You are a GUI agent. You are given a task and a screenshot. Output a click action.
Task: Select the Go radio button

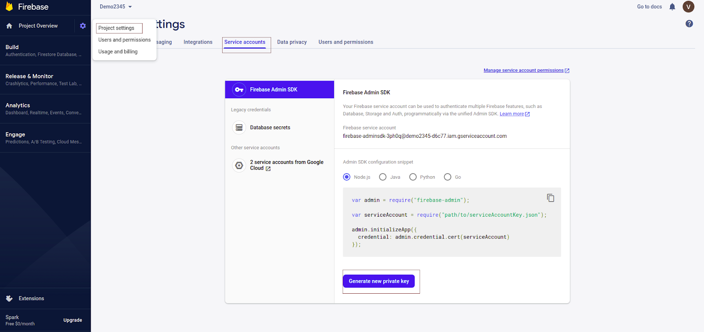[x=447, y=177]
